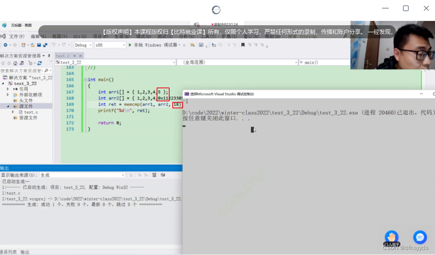Select the 头文件 folder in the tree

(26, 101)
